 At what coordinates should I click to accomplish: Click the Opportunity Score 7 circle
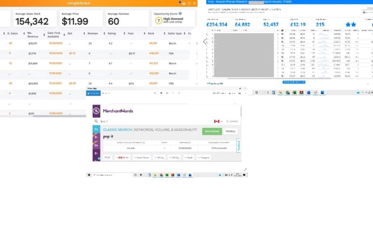click(x=159, y=21)
